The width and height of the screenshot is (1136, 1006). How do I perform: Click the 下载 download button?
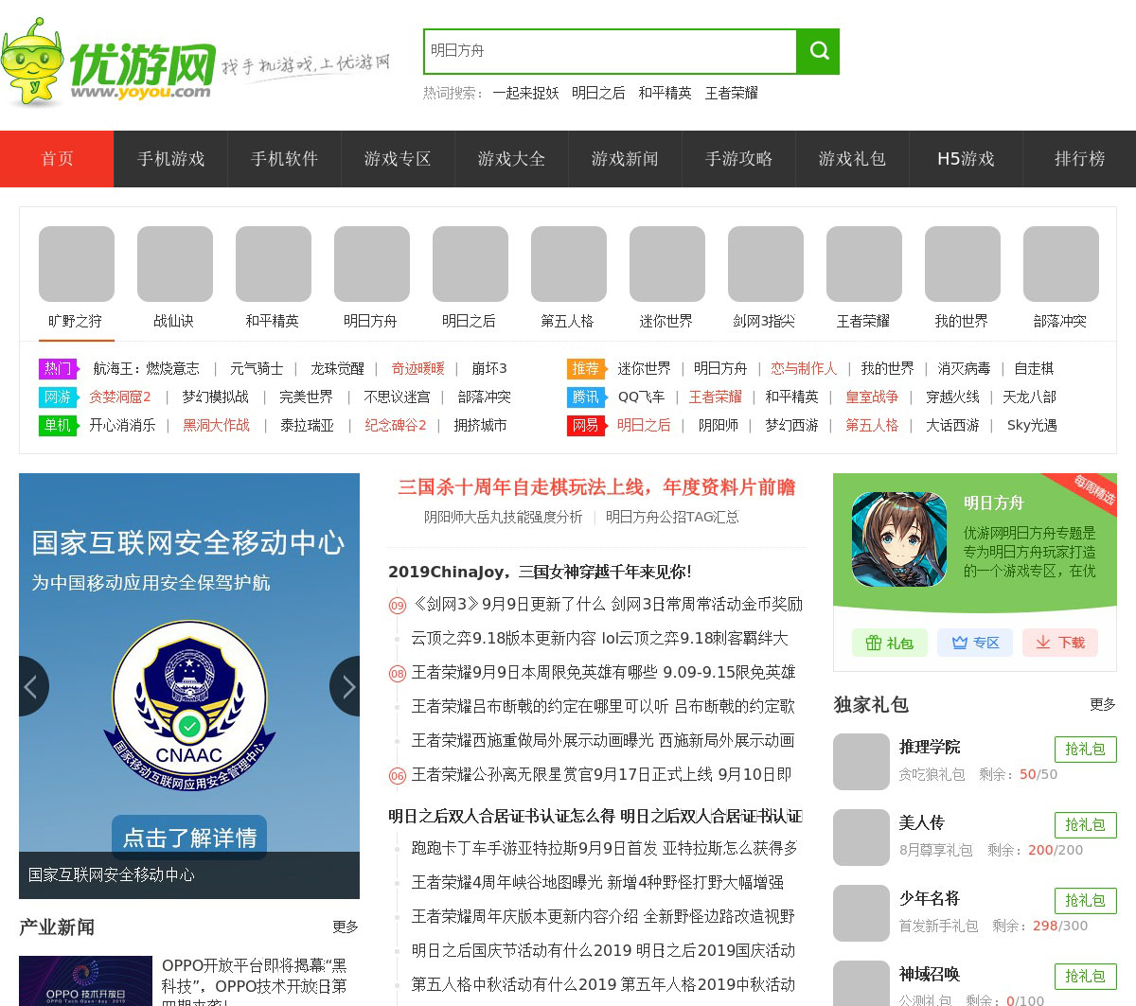point(1060,643)
